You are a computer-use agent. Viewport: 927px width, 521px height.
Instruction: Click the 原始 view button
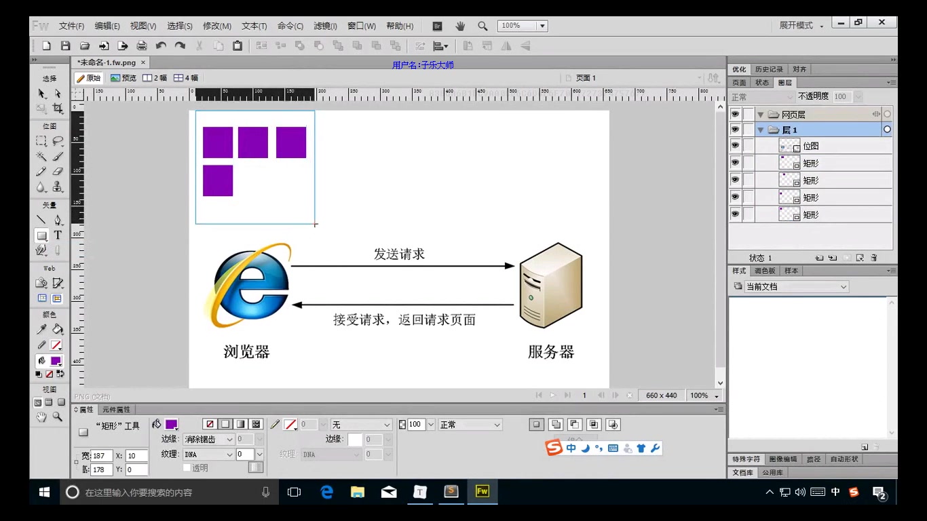pyautogui.click(x=88, y=78)
